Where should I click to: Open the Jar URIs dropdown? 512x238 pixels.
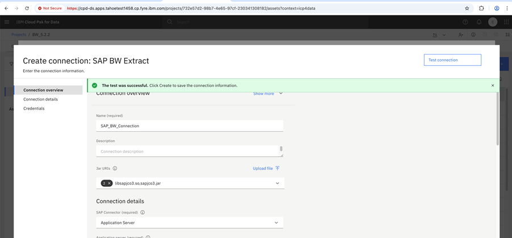point(190,183)
